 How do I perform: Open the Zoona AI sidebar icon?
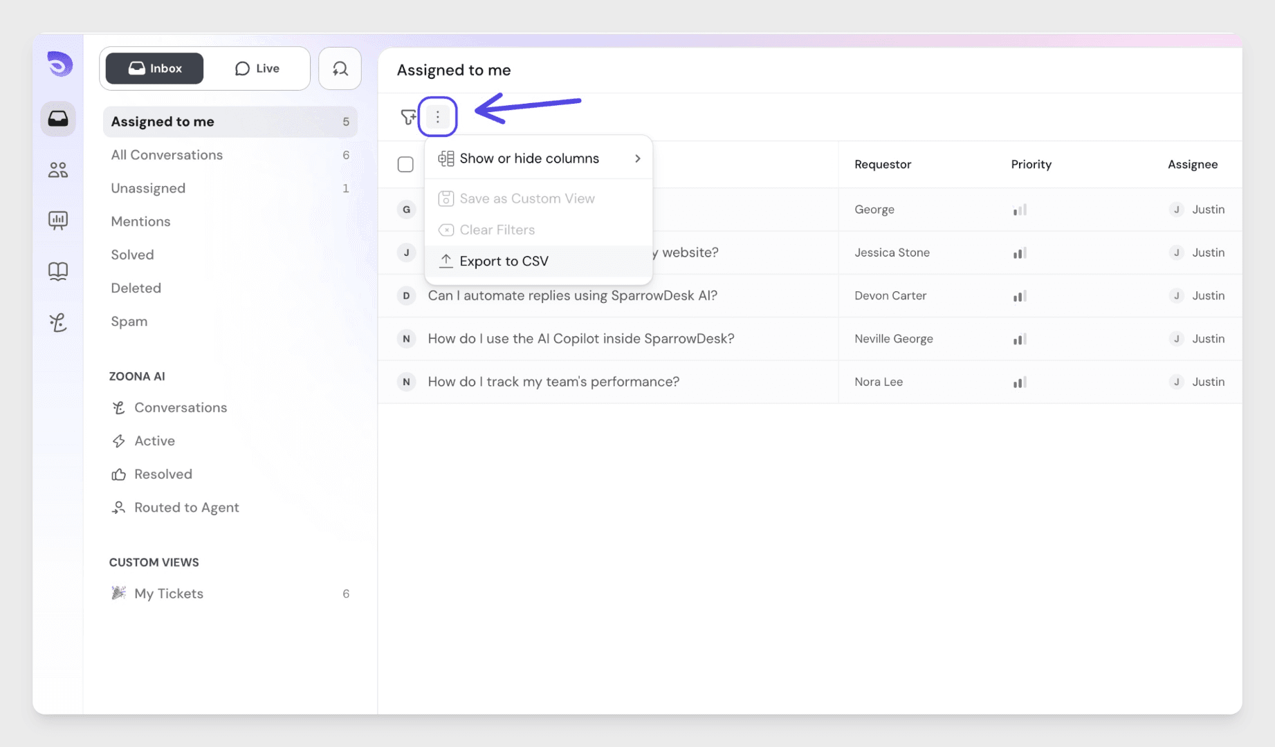(58, 322)
